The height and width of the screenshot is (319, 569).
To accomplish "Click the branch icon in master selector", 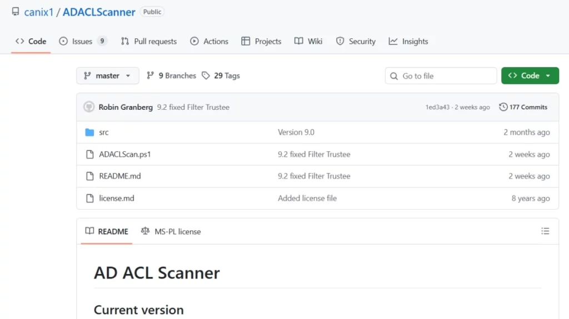I will pos(87,76).
